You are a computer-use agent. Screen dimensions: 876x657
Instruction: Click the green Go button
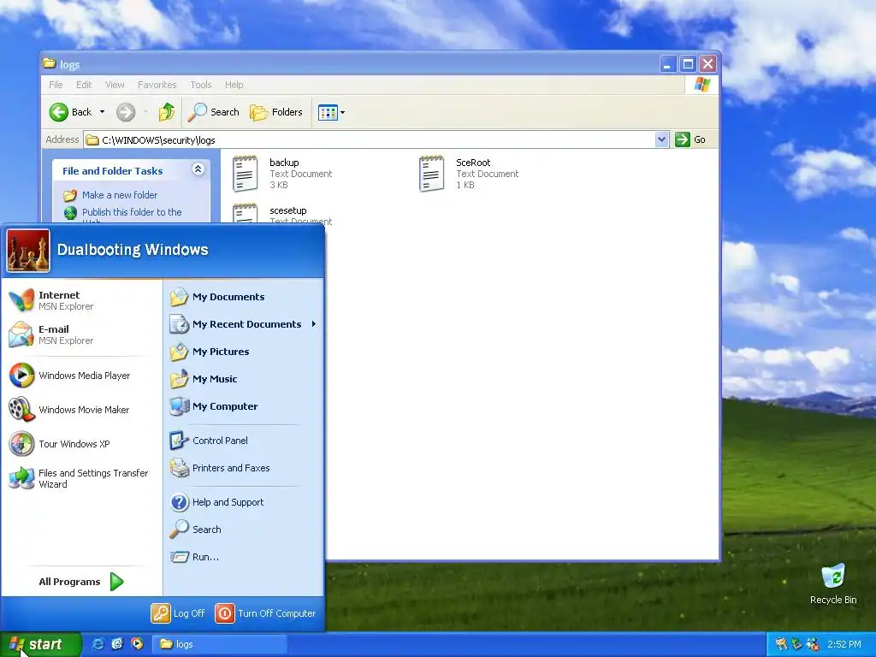tap(690, 139)
